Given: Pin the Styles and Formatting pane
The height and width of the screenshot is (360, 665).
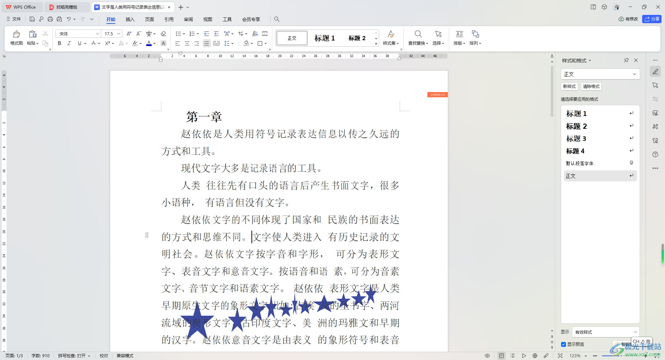Looking at the screenshot, I should [626, 60].
